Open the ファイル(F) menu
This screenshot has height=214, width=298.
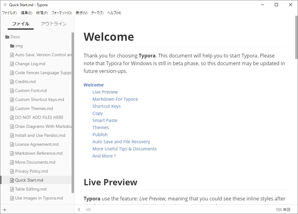coord(9,13)
